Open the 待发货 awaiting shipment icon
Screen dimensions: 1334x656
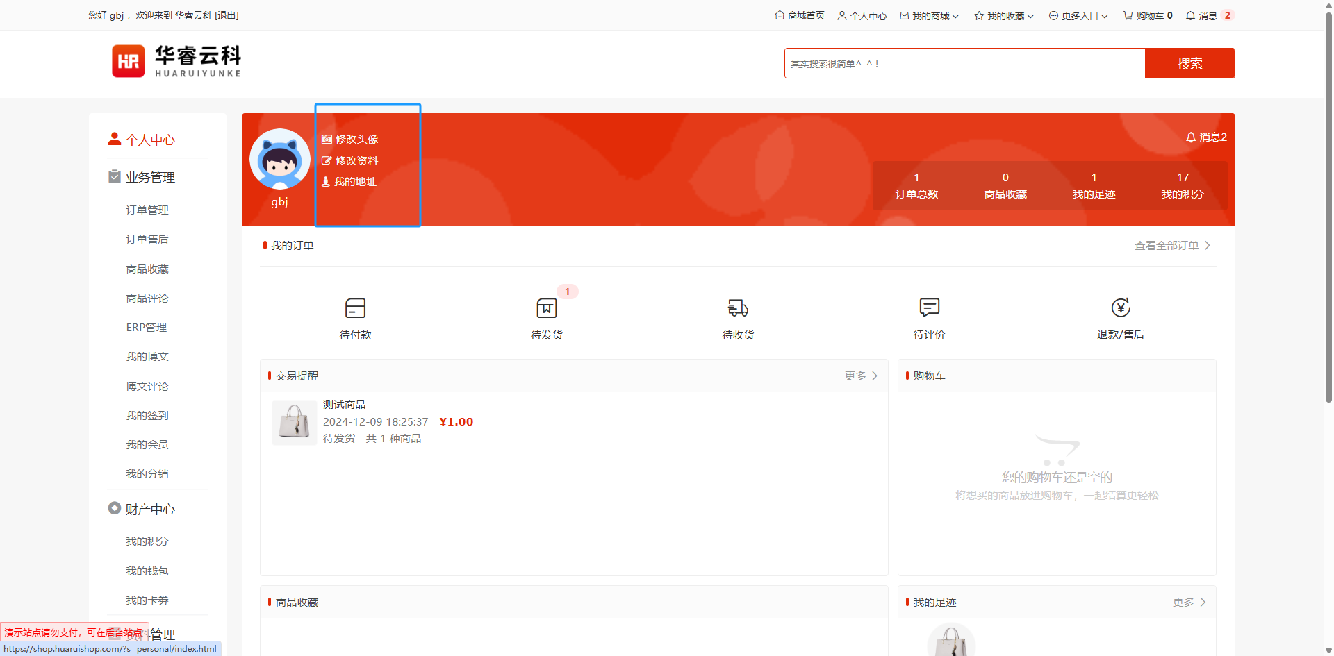click(x=546, y=308)
